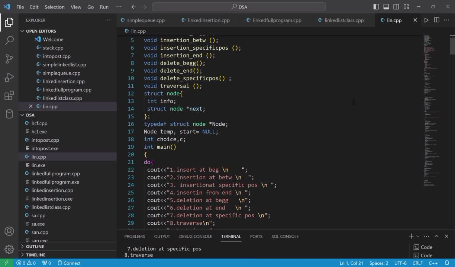Click the Connect button in status bar
Screen dimensions: 455x267
68,263
